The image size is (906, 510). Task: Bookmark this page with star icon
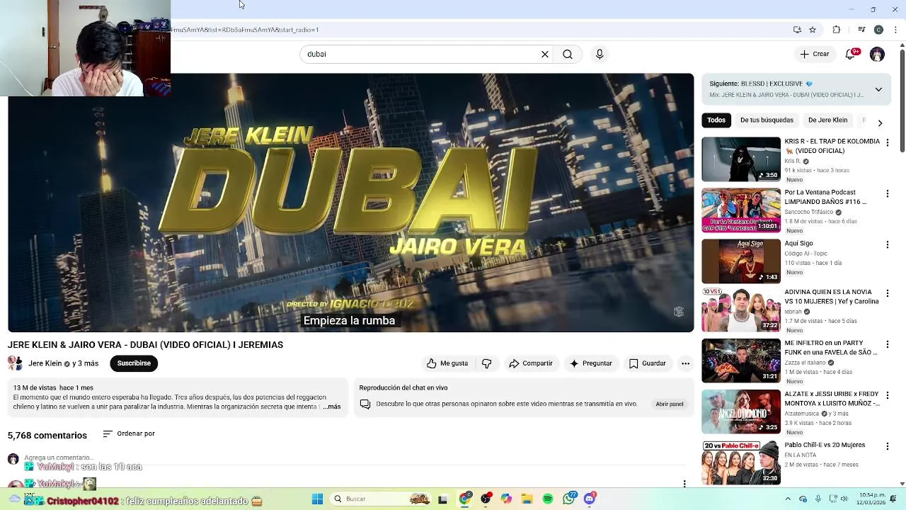813,30
